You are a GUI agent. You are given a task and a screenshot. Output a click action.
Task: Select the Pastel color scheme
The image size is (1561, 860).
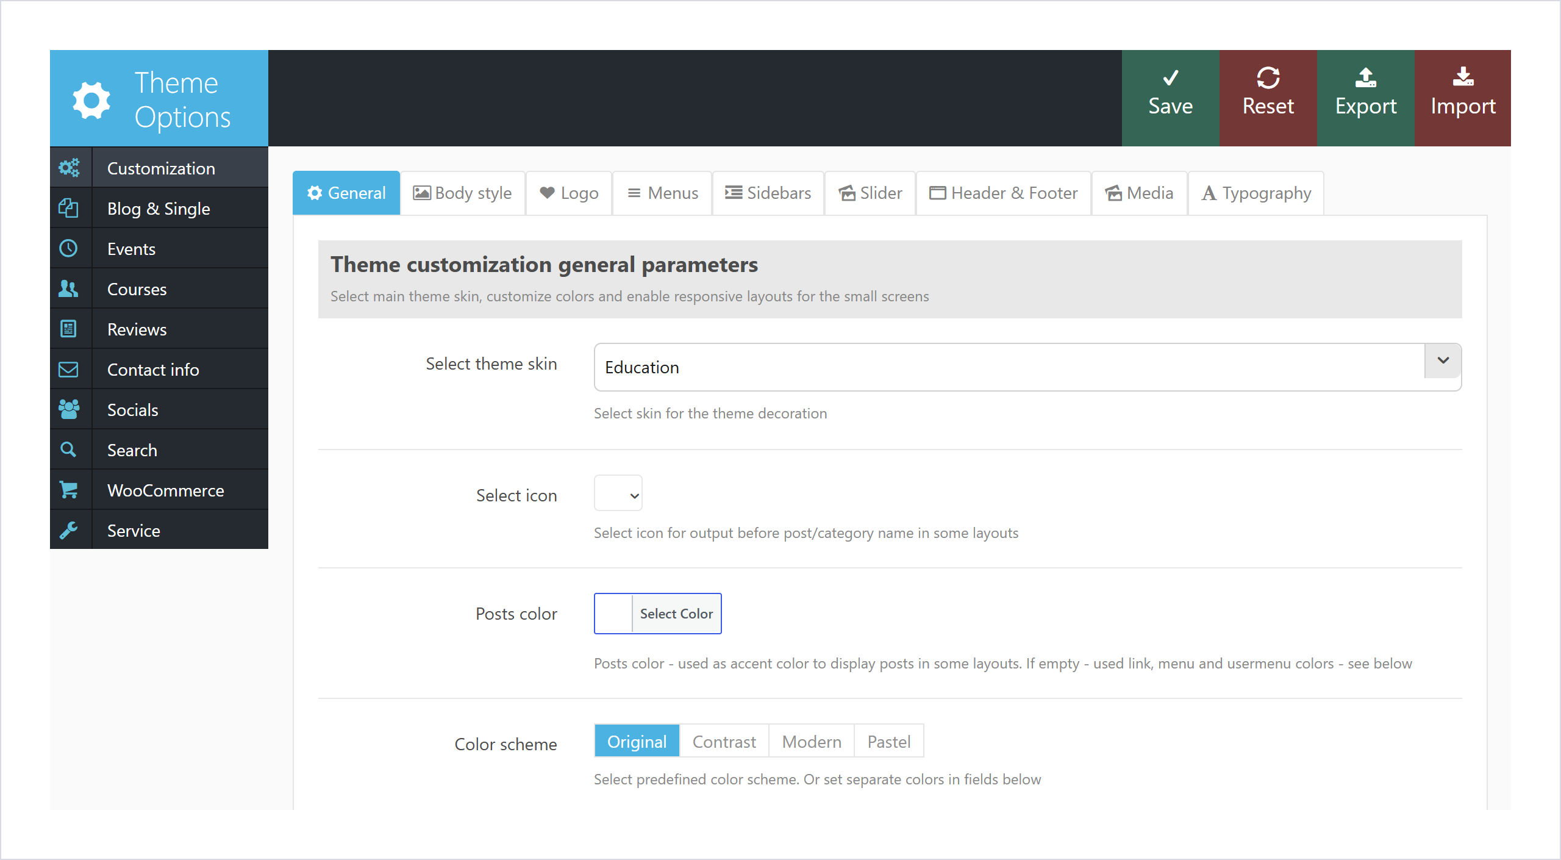889,741
